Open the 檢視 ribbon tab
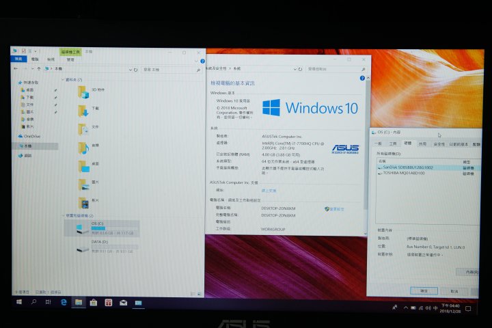This screenshot has width=492, height=328. (x=51, y=59)
